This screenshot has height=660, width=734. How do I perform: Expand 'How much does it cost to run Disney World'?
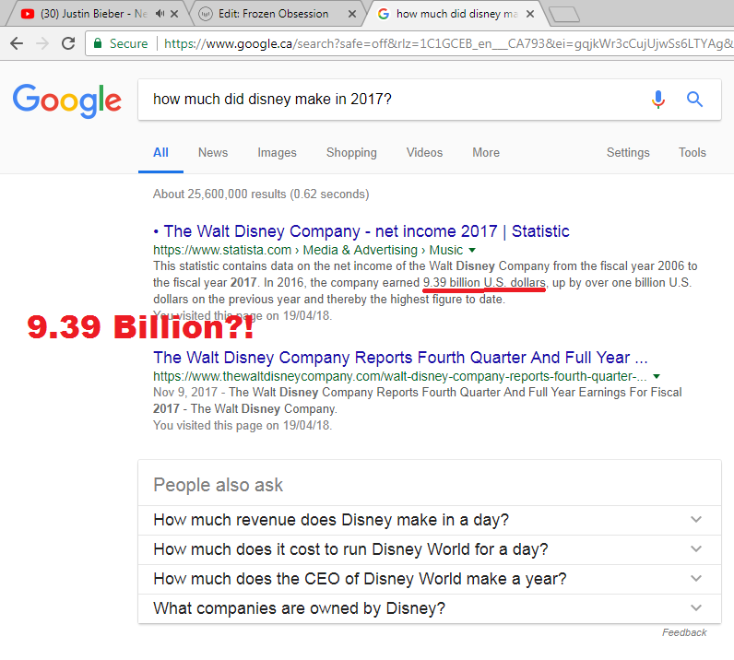click(x=430, y=549)
